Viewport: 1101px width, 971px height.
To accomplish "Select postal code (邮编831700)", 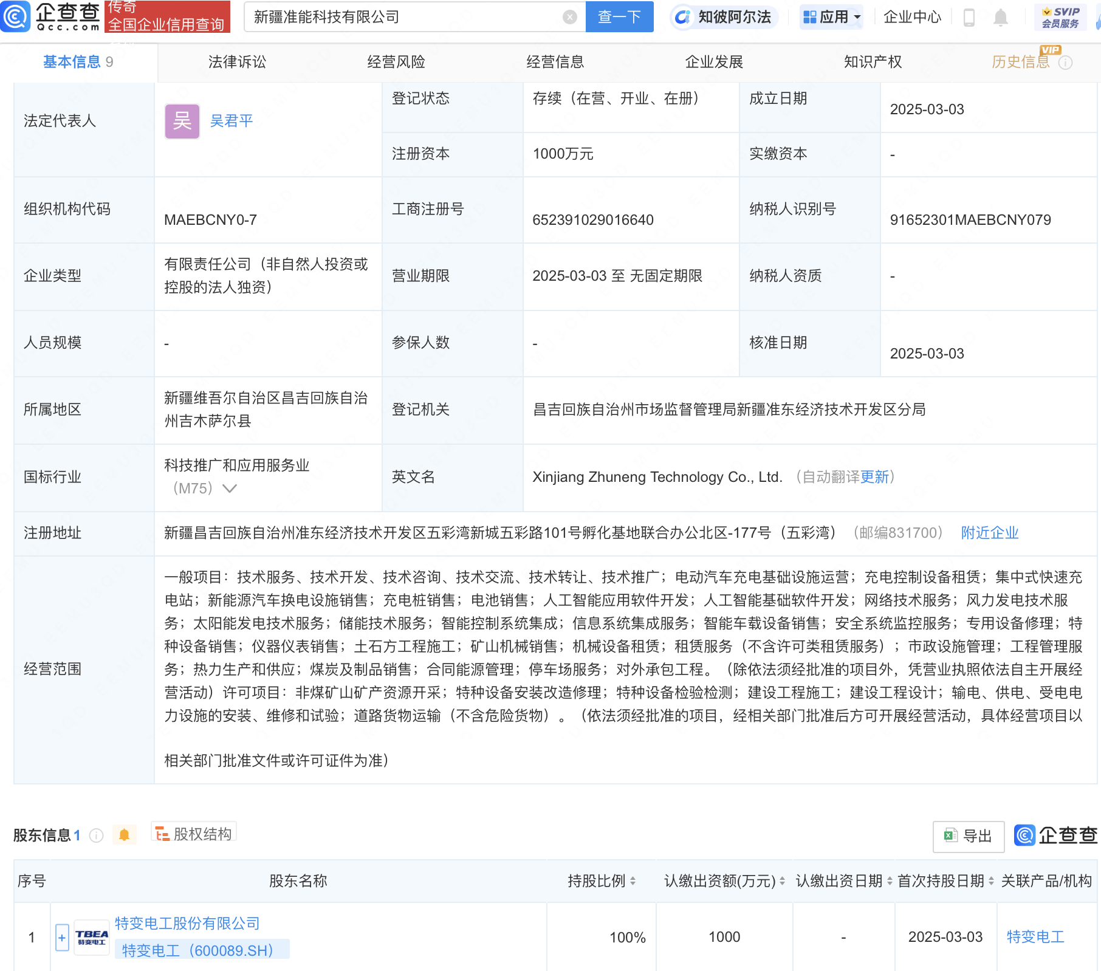I will (x=898, y=533).
